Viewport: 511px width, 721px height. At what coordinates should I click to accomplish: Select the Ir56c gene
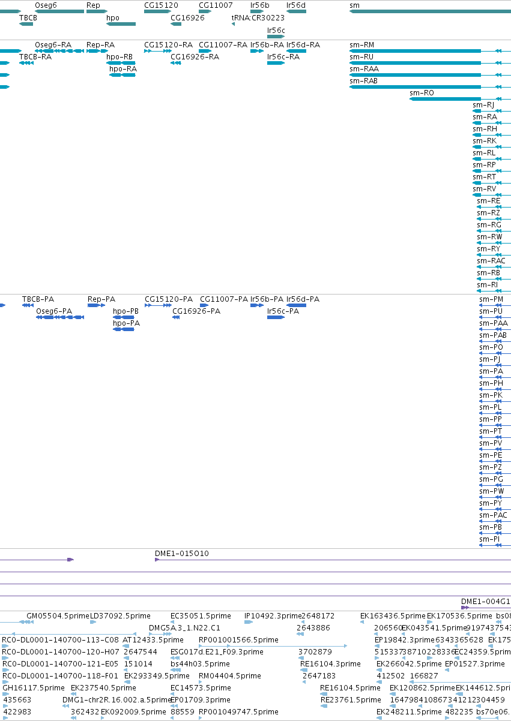coord(276,37)
